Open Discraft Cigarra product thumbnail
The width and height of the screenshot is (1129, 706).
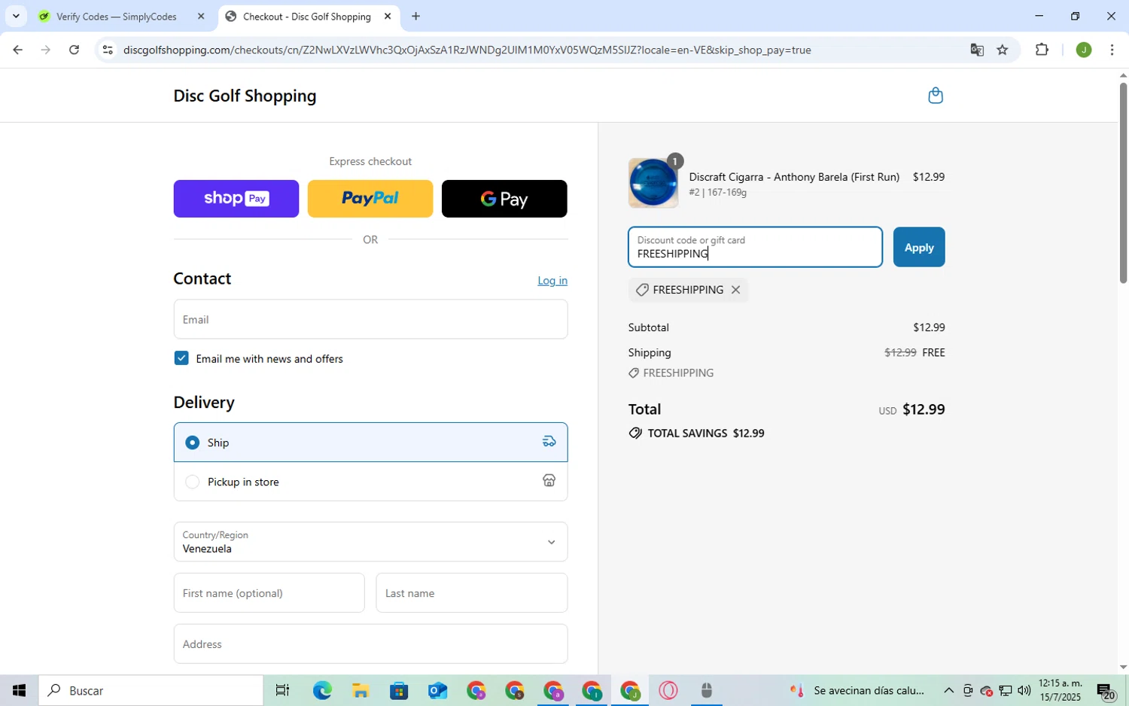653,183
